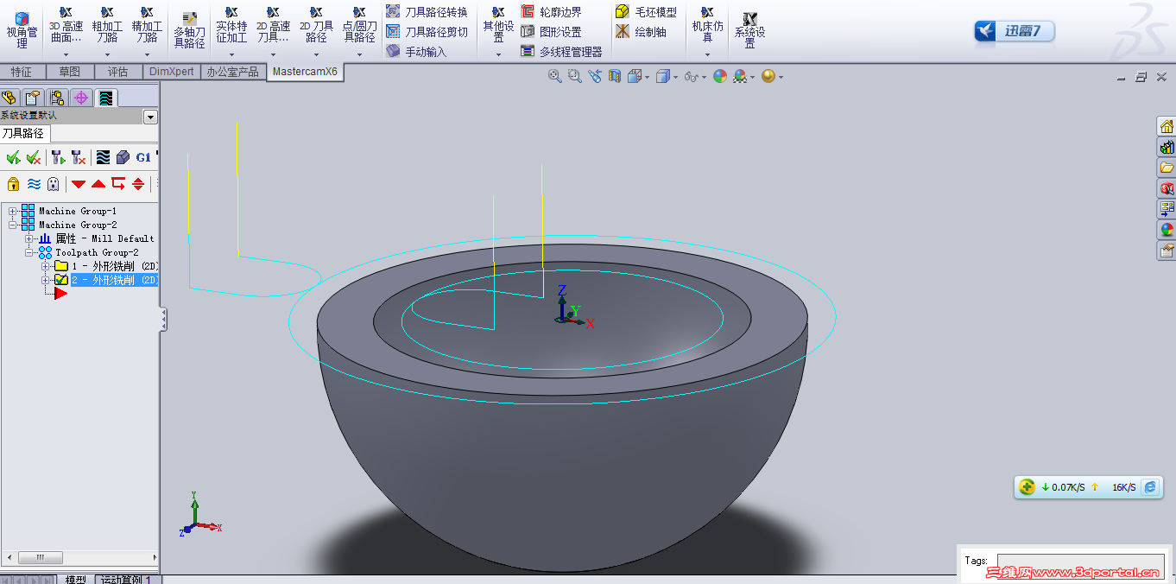This screenshot has width=1176, height=584.
Task: Open the 粗加工刀路 dropdown arrow
Action: 106,54
